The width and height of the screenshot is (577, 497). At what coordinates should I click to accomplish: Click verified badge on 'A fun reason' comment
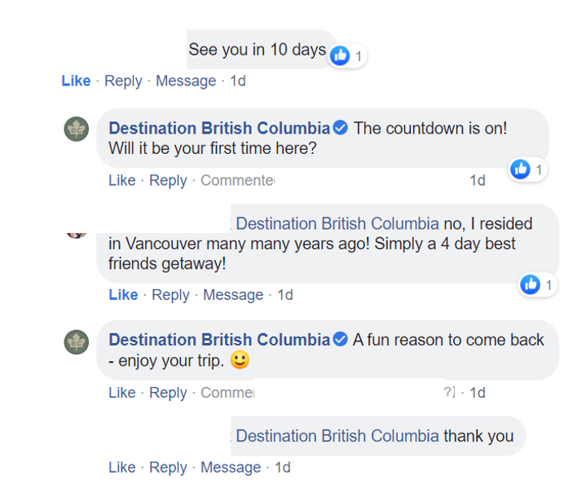click(x=341, y=340)
